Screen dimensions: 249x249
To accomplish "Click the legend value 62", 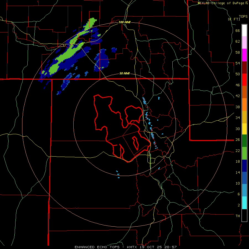I will point(238,41).
